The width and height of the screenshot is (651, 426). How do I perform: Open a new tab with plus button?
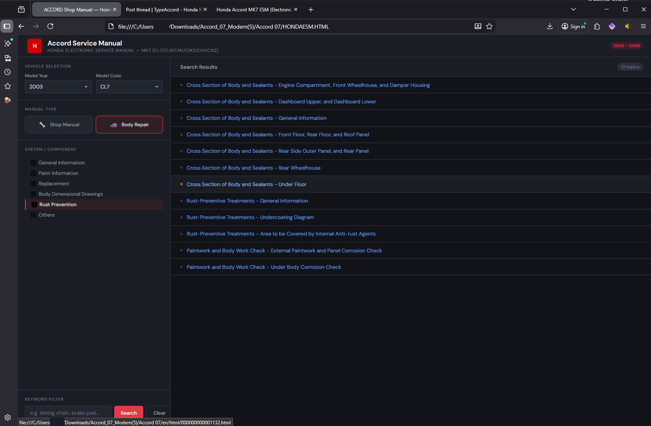[x=311, y=10]
